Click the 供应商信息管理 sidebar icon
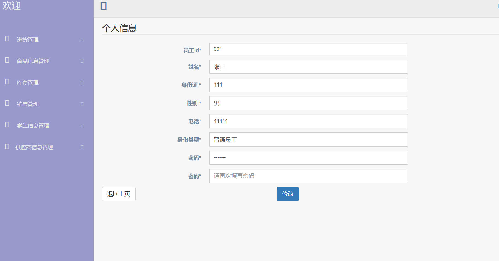499x261 pixels. click(7, 147)
